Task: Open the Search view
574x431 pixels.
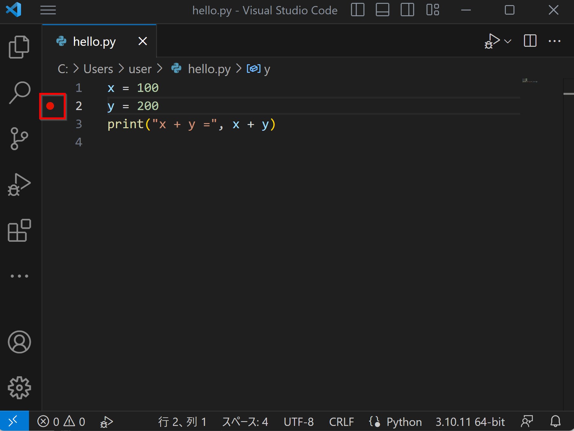Action: point(19,93)
